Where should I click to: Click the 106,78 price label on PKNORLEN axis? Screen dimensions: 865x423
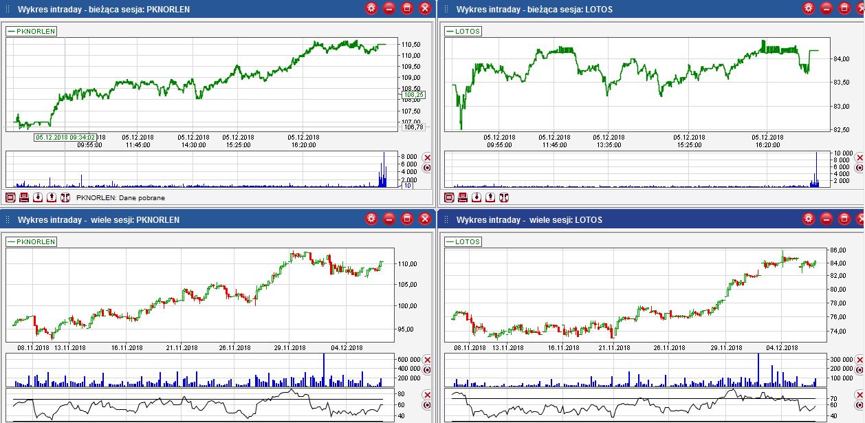pyautogui.click(x=413, y=127)
